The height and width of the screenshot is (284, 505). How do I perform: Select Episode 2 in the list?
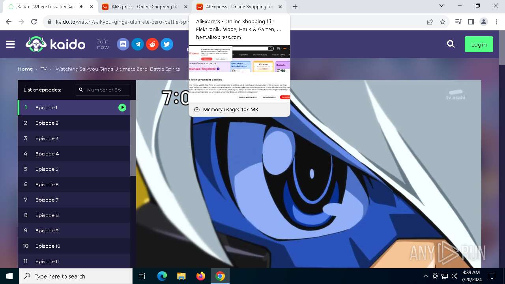[x=74, y=123]
